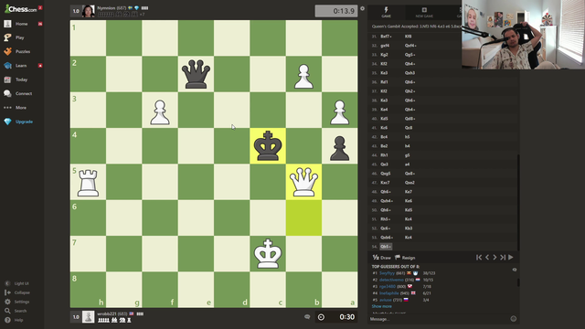Click the white queen on b5
Image resolution: width=585 pixels, height=329 pixels.
click(303, 182)
